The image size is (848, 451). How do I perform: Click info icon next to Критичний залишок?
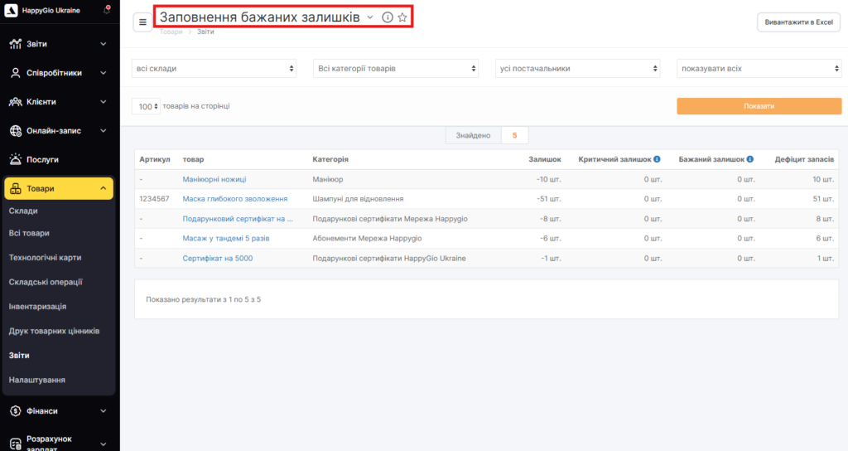(x=657, y=159)
